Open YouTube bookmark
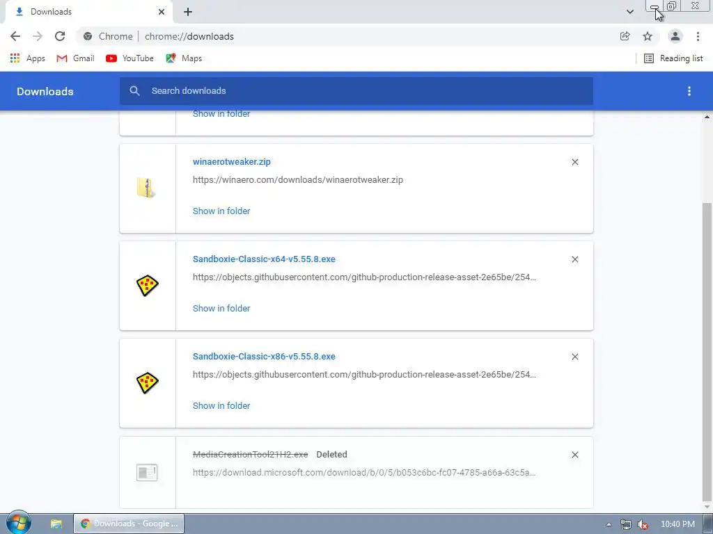 (x=130, y=58)
